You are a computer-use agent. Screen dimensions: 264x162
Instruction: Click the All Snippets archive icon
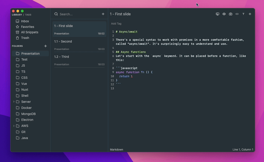point(17,32)
